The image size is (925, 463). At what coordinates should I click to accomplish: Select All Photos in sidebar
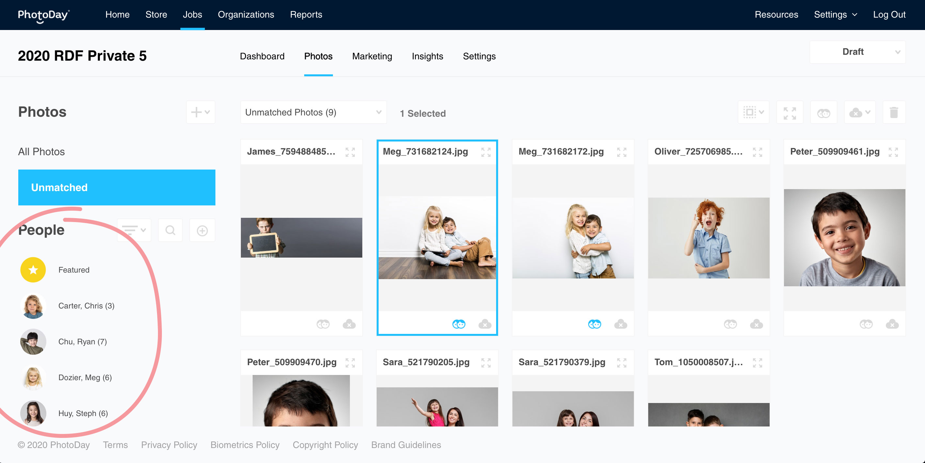click(42, 152)
